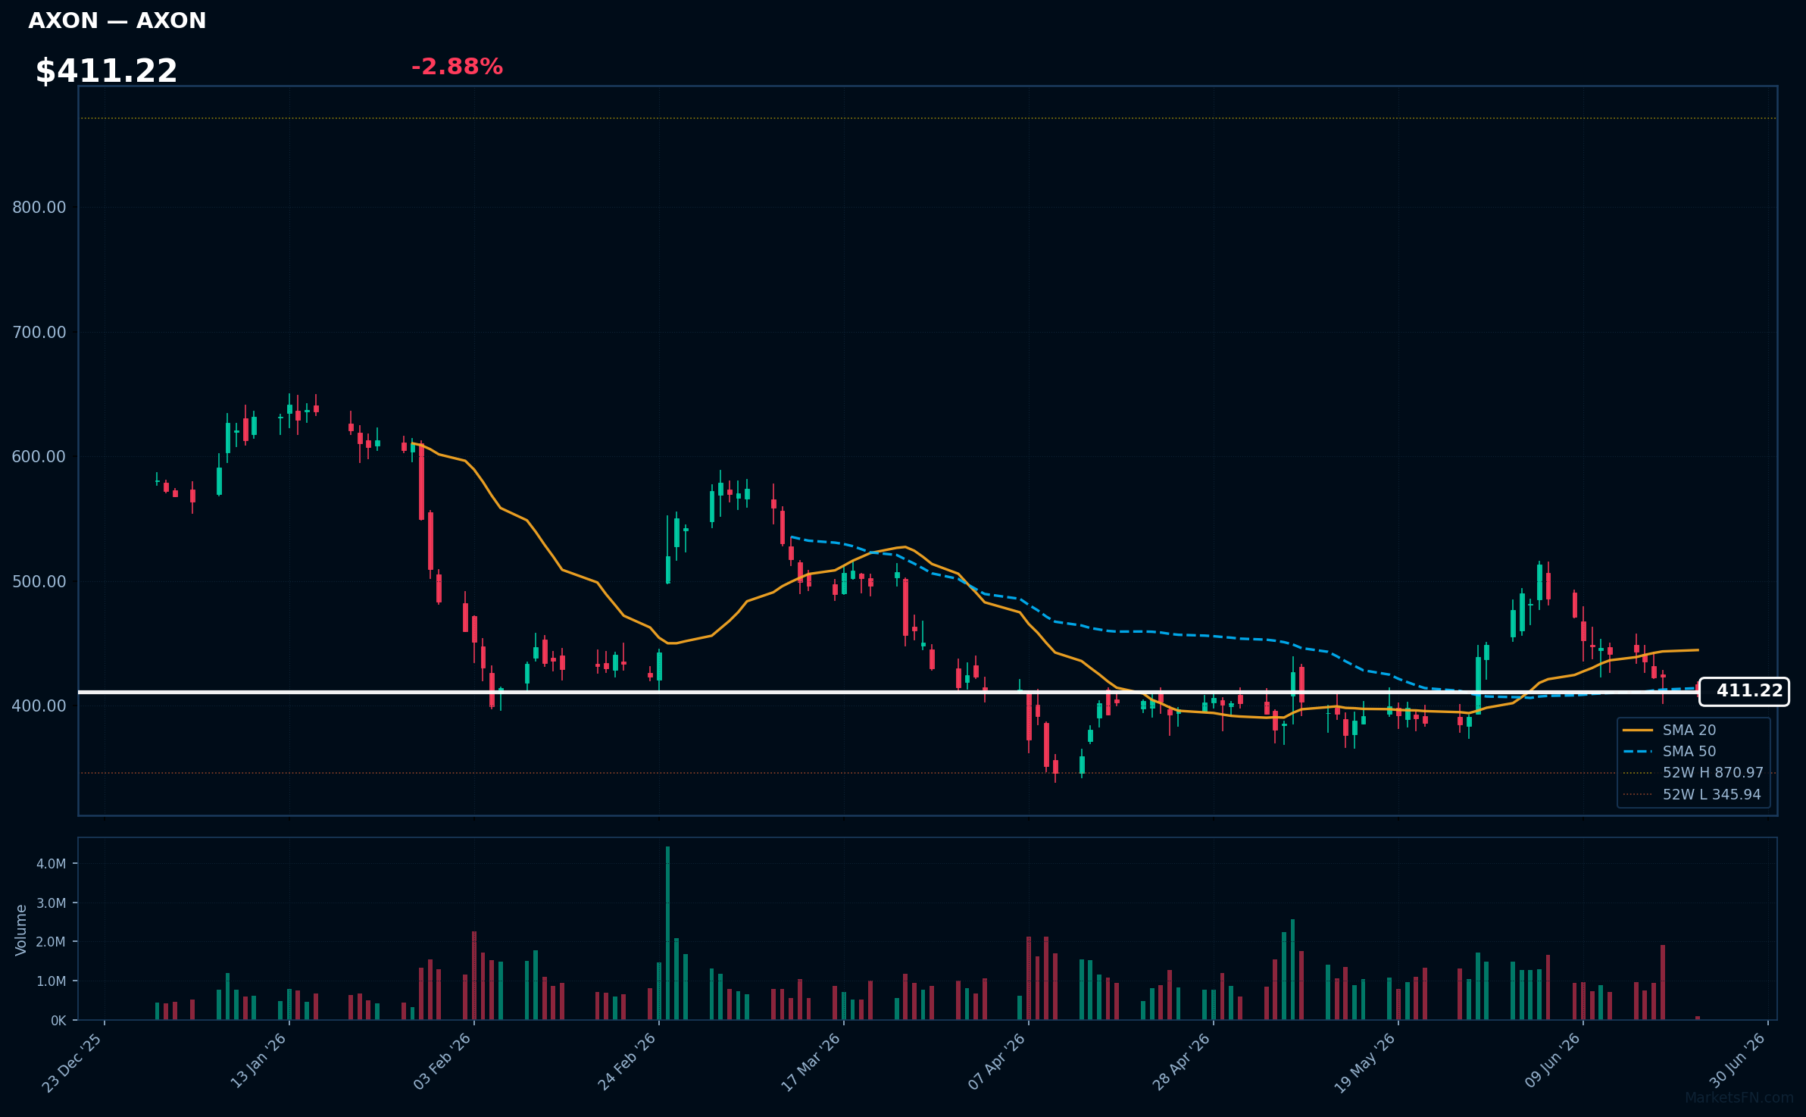This screenshot has width=1806, height=1117.
Task: Click the $411.22 current price heading
Action: click(106, 71)
